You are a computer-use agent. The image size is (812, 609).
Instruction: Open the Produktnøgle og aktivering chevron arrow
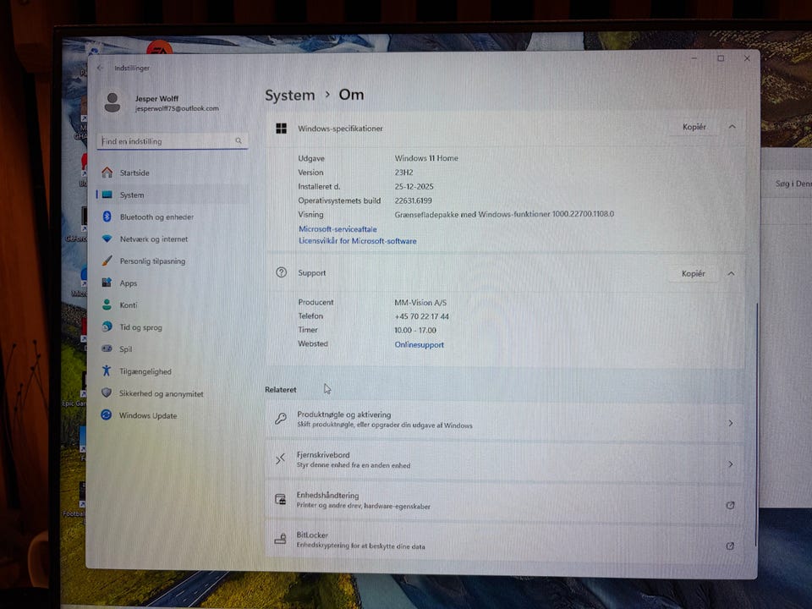click(x=730, y=423)
